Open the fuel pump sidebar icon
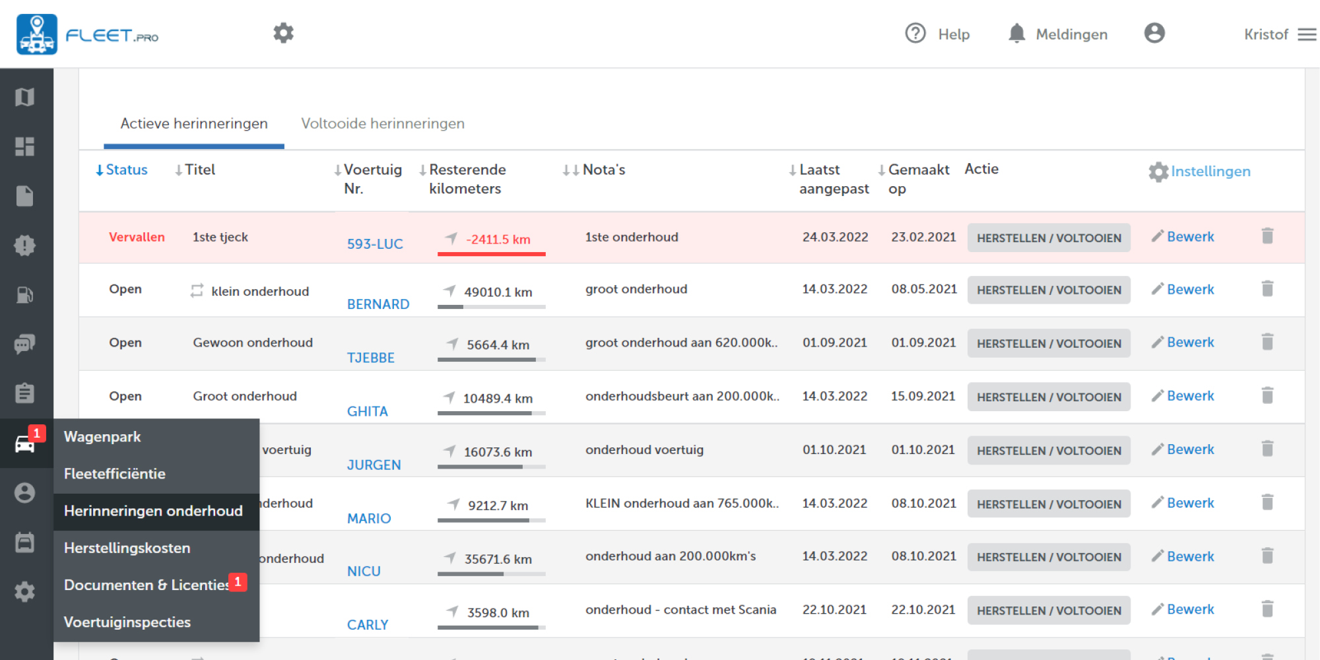Screen dimensions: 1320x660 point(25,295)
